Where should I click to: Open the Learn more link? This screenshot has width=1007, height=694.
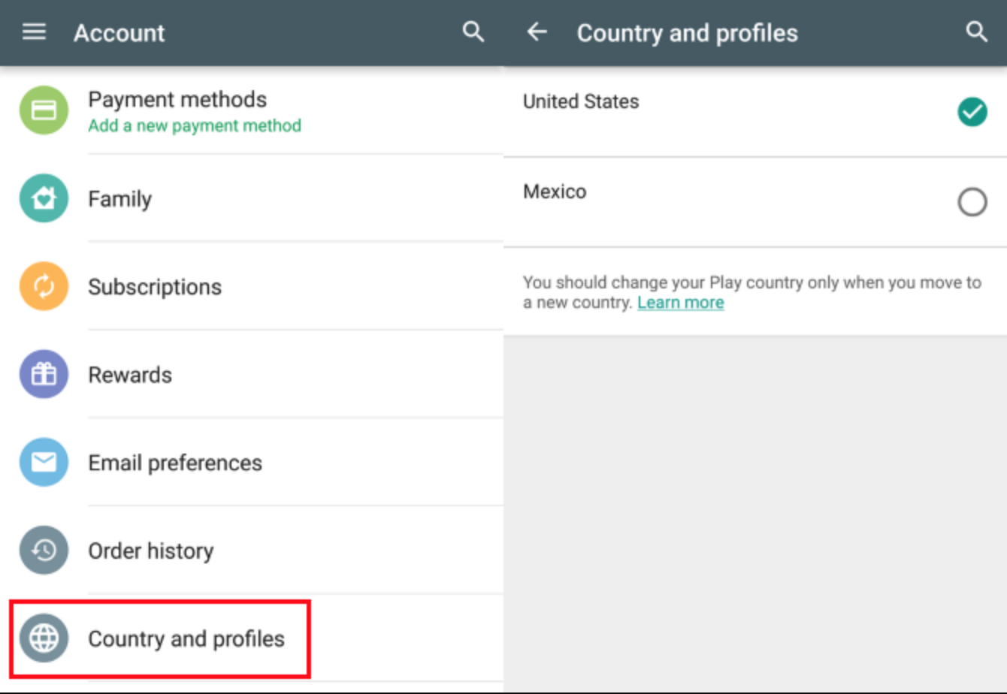point(681,303)
